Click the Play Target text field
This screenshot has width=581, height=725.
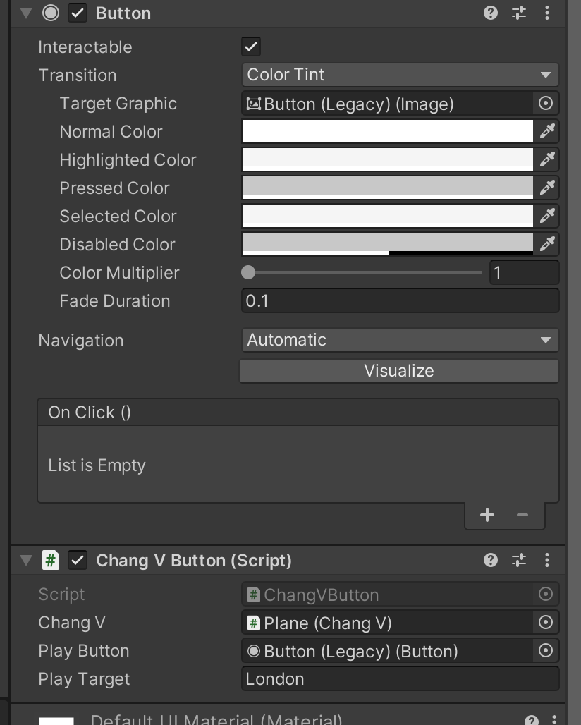click(399, 679)
